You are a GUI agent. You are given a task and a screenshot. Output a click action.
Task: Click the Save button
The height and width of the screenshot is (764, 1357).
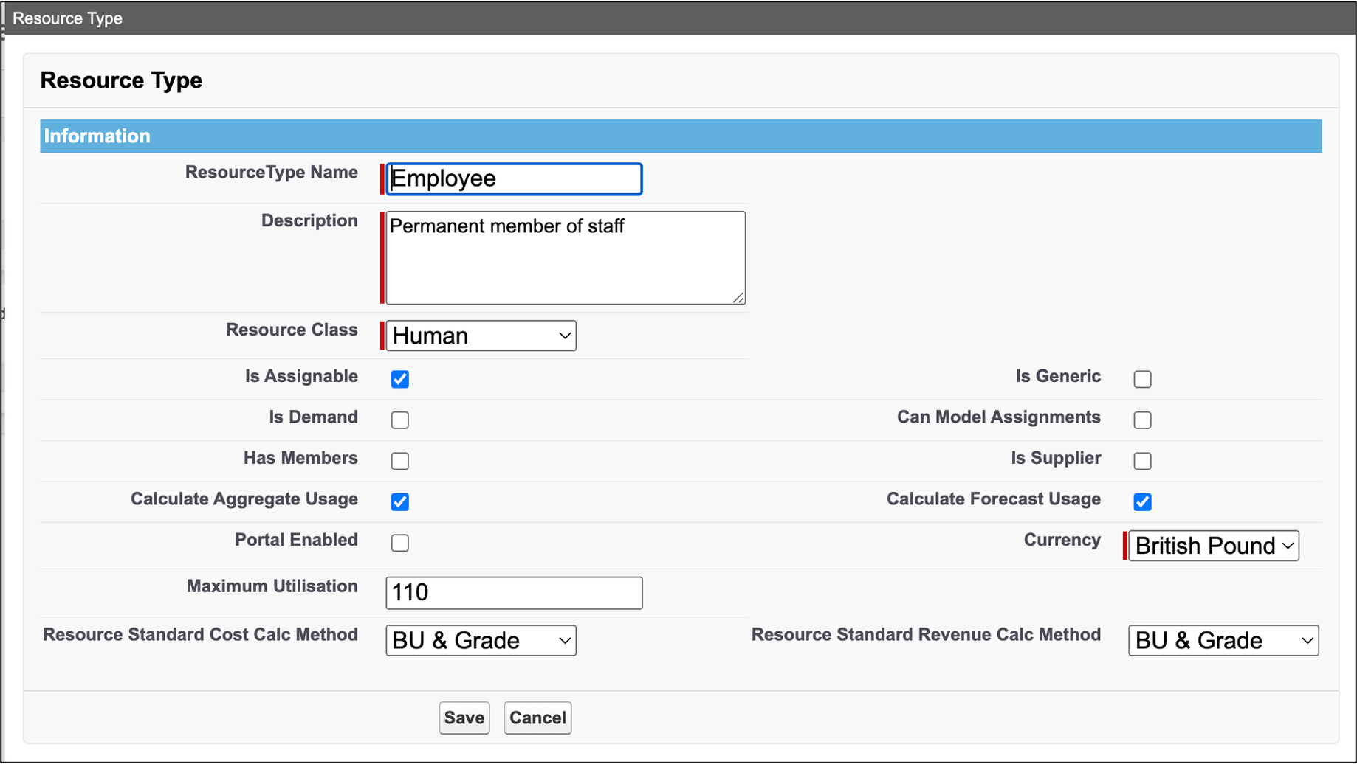(x=464, y=718)
